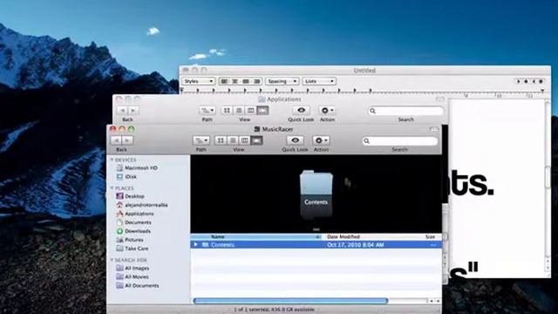Click Quick Look eye in MusicRacer window
This screenshot has height=314, width=558.
tap(295, 140)
